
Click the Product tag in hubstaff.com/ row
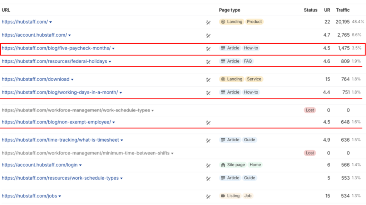[254, 22]
